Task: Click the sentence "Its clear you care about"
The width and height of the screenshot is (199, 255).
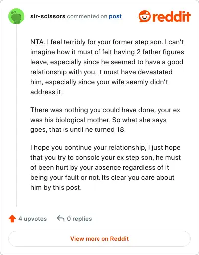Action: coord(138,178)
